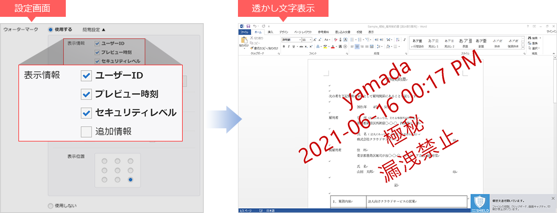This screenshot has width=557, height=213.
Task: Select the 使用しない radio button
Action: click(x=51, y=205)
